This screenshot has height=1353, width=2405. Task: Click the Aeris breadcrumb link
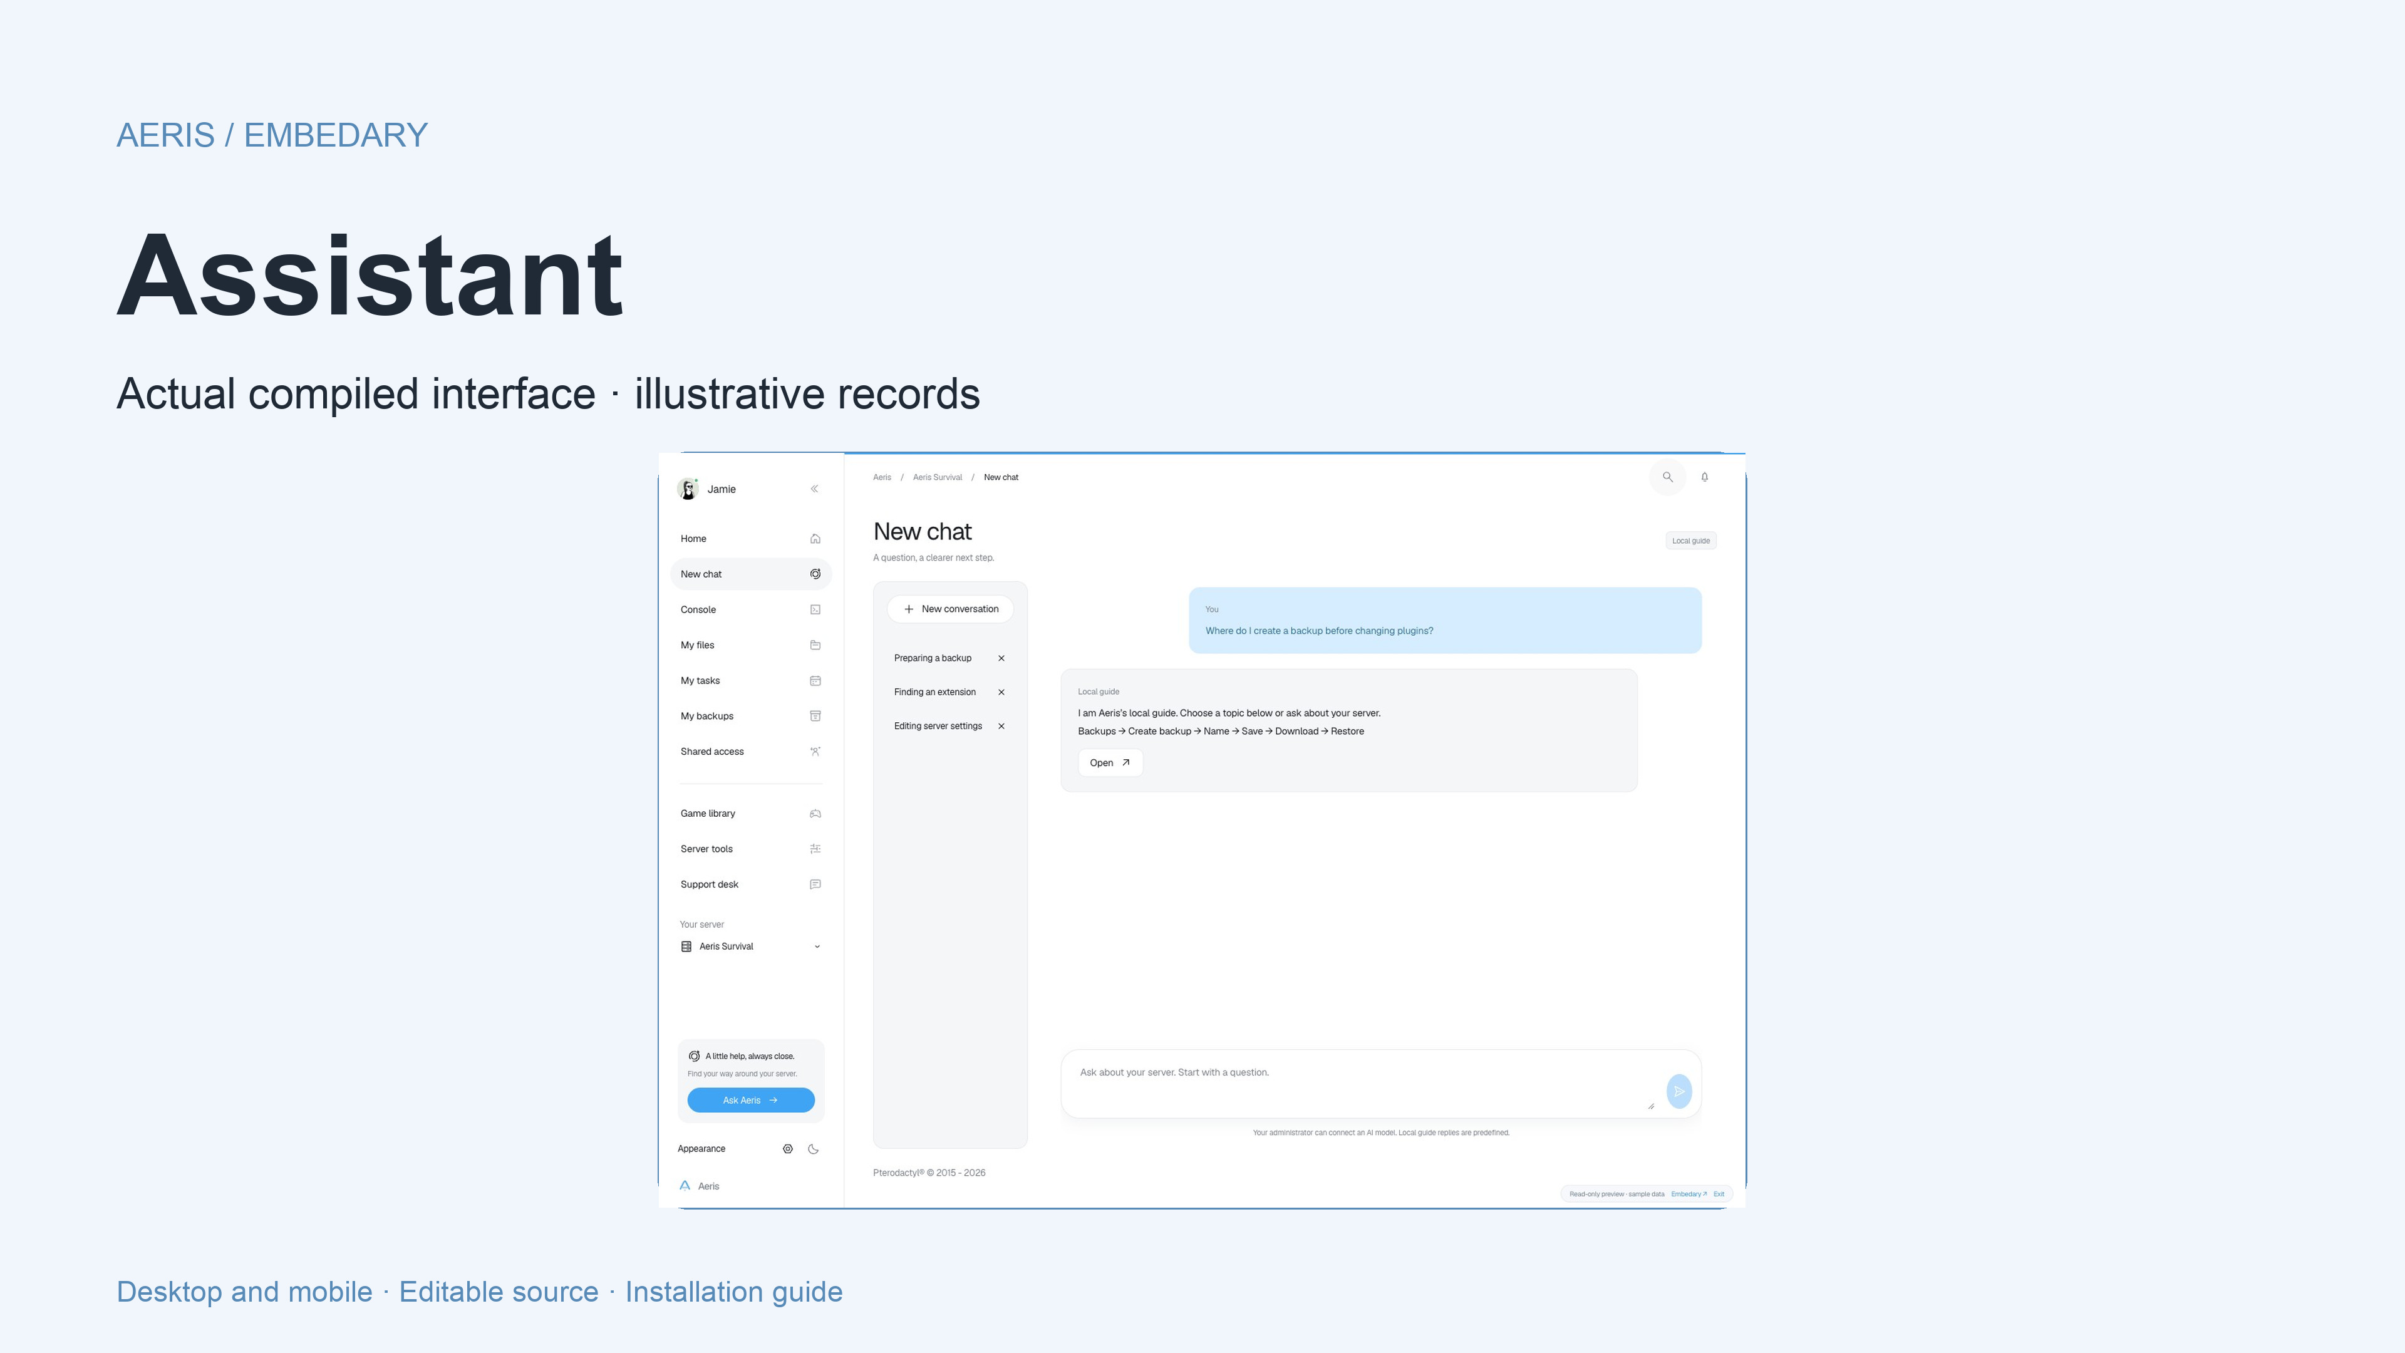tap(882, 477)
